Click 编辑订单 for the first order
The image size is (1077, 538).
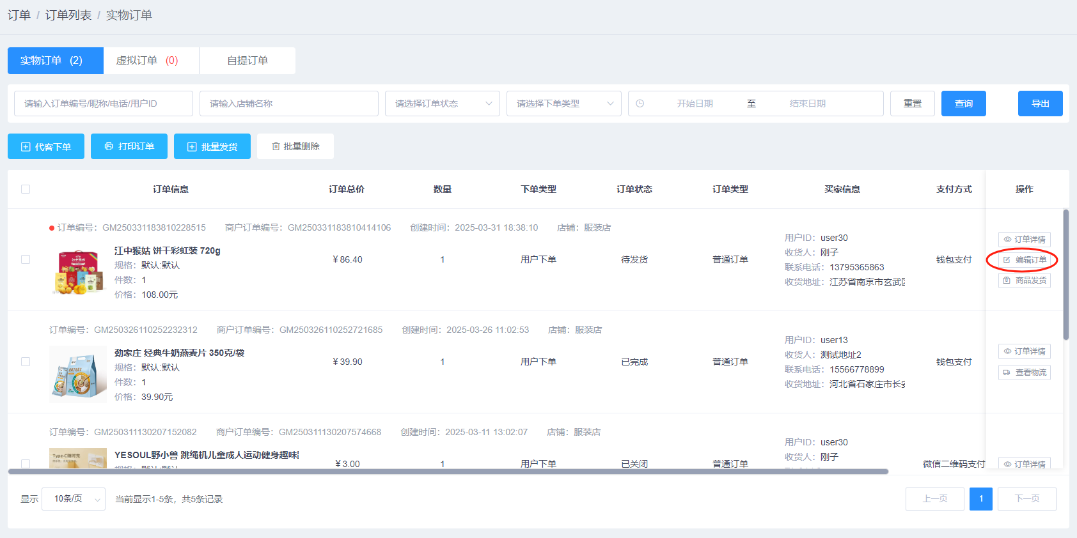tap(1025, 260)
